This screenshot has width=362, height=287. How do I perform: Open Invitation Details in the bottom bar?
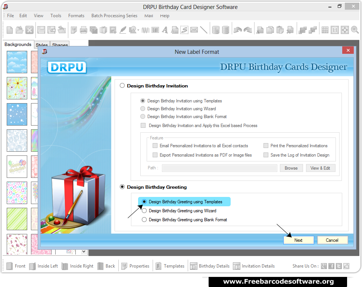pos(254,266)
